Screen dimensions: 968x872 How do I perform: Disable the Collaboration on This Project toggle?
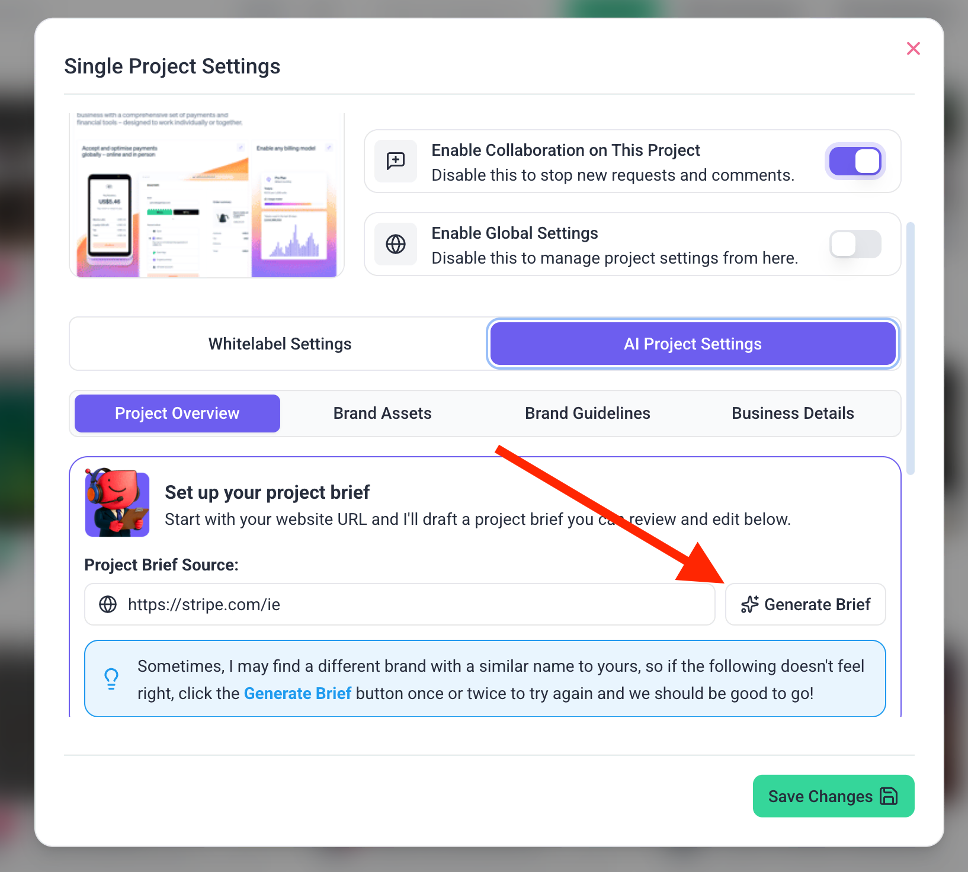855,161
